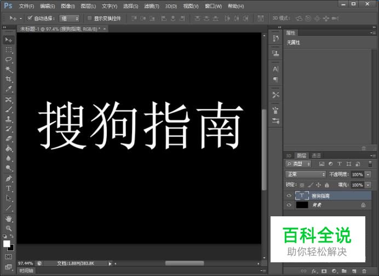Switch to the 3D panel tab
The height and width of the screenshot is (276, 379).
click(289, 156)
